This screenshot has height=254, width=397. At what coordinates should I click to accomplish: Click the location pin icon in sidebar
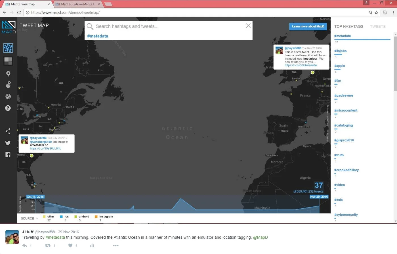pyautogui.click(x=8, y=74)
